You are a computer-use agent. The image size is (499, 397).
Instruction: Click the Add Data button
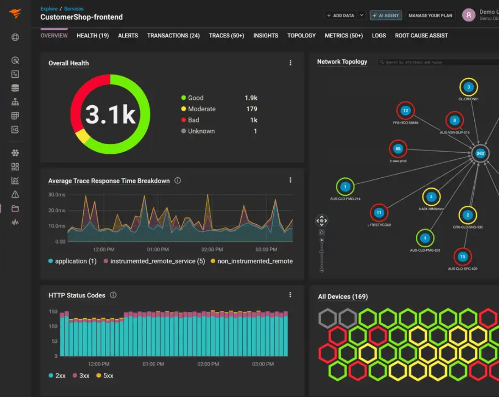(x=340, y=15)
